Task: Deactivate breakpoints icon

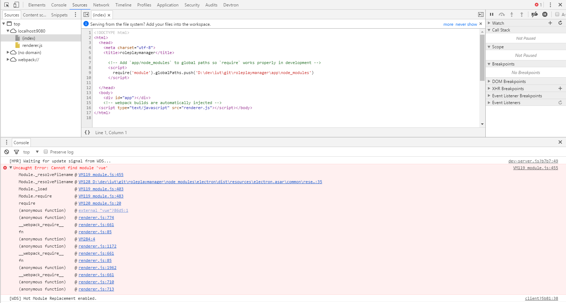Action: tap(534, 15)
